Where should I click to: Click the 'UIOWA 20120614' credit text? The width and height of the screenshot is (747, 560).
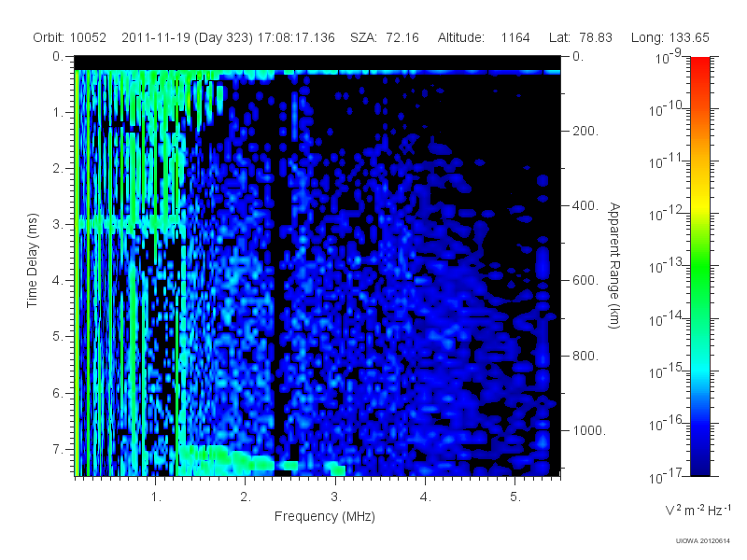[703, 541]
